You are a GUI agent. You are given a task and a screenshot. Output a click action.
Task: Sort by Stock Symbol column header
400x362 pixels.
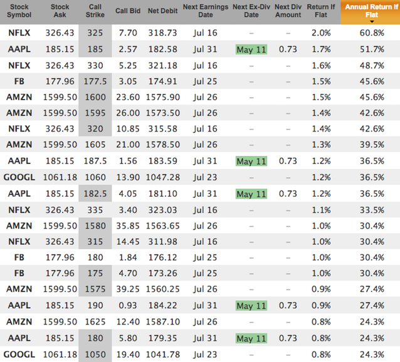click(x=19, y=11)
